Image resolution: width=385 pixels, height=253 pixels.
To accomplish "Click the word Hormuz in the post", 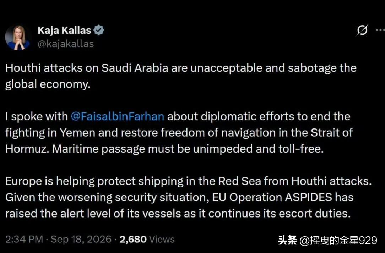I will tap(26, 149).
